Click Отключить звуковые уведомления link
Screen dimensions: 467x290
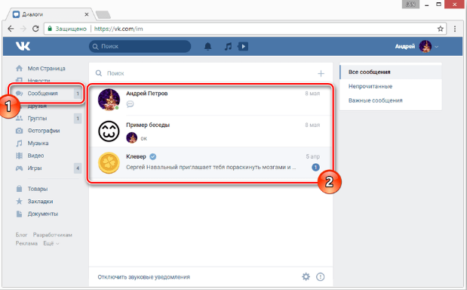pos(143,277)
